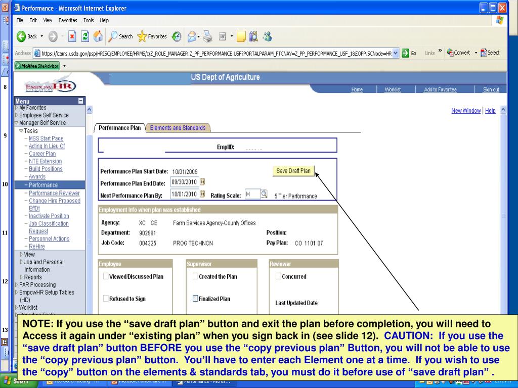Expand Links toolbar chevron
518x388 pixels.
pyautogui.click(x=440, y=51)
